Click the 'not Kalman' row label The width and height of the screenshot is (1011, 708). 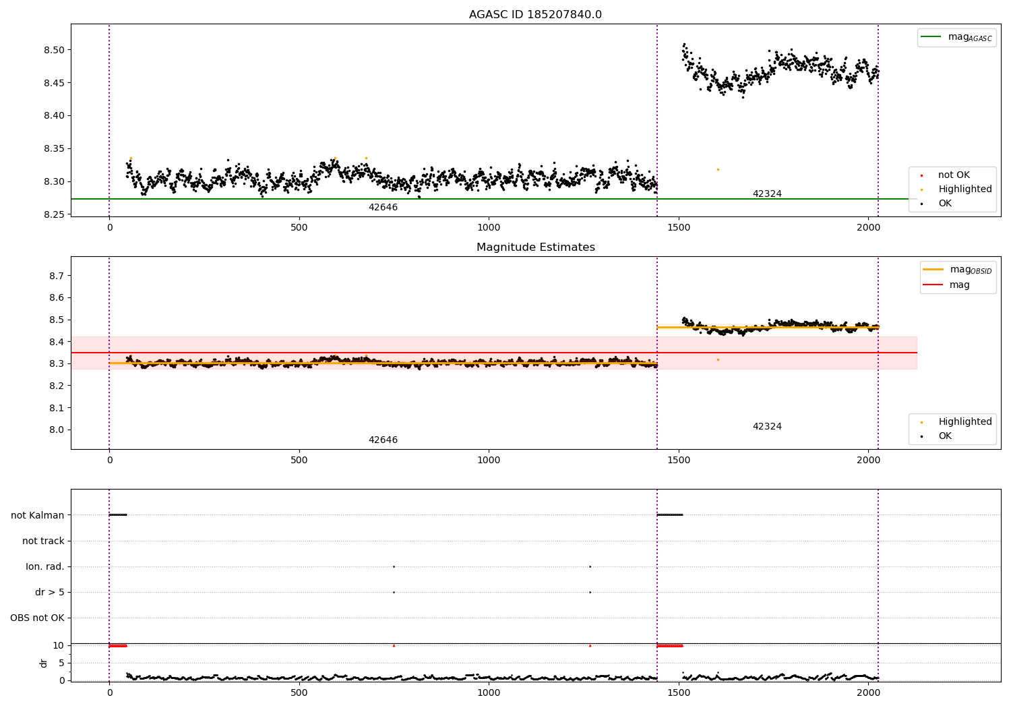pyautogui.click(x=38, y=516)
